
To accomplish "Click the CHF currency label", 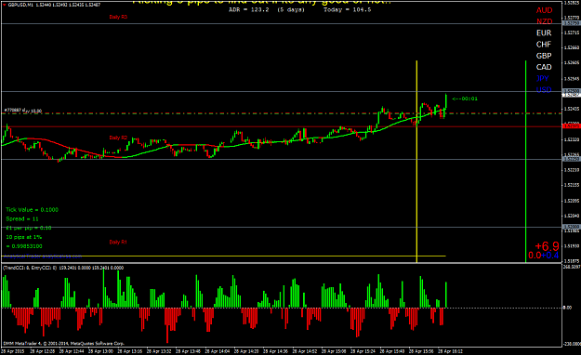I will [x=544, y=45].
